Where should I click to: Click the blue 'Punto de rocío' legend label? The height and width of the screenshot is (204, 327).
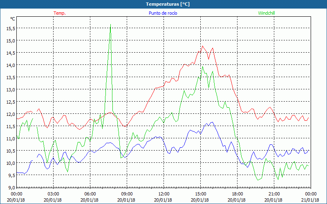pyautogui.click(x=163, y=13)
